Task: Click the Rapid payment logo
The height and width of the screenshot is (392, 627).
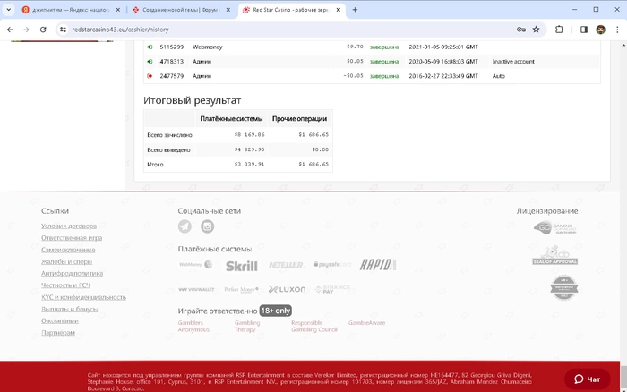Action: (x=378, y=265)
